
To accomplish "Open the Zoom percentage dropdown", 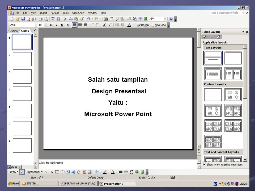I will click(x=165, y=19).
